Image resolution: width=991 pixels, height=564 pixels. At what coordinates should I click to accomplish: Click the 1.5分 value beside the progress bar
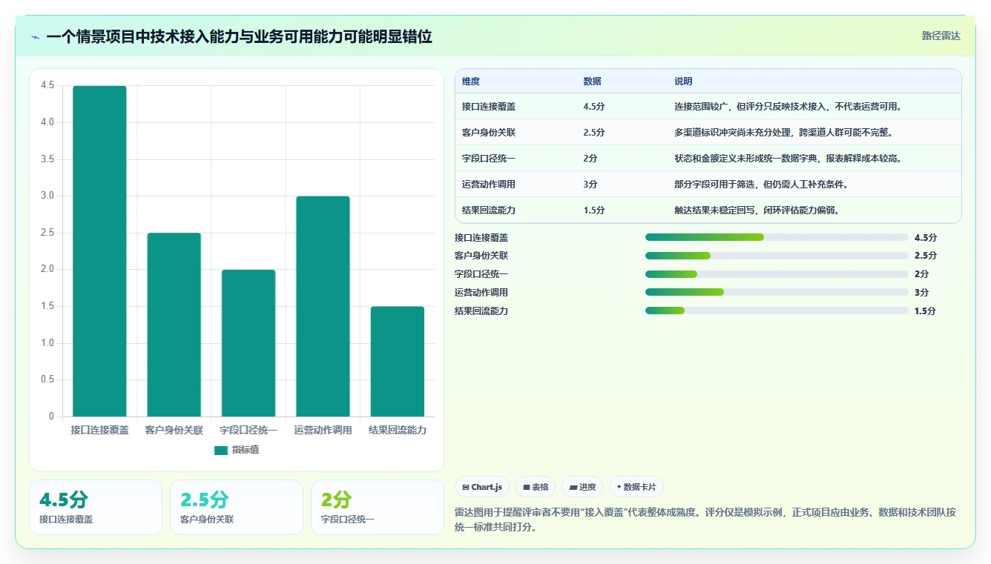[926, 311]
